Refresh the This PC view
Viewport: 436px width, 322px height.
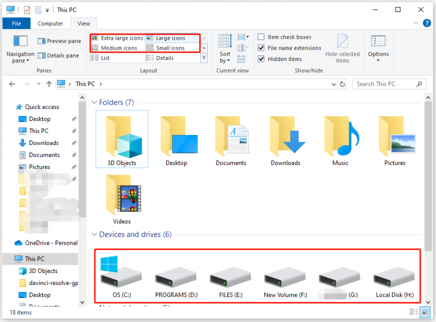coord(342,84)
